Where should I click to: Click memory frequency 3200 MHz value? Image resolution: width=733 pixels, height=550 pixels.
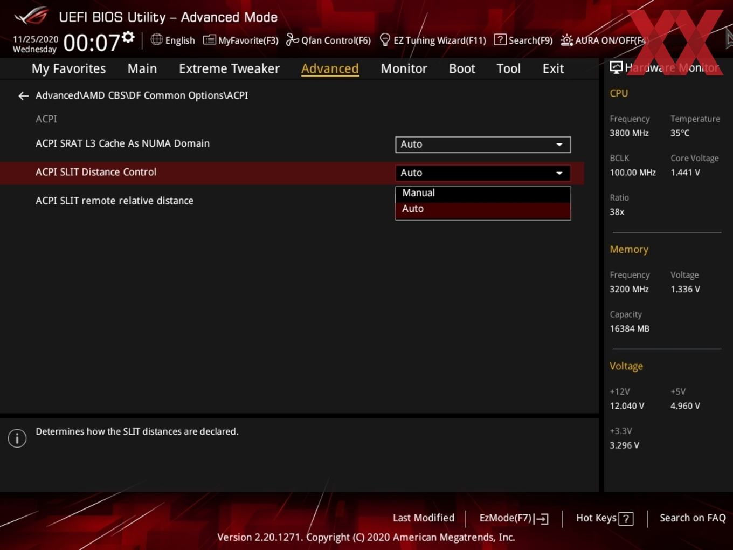(x=629, y=290)
